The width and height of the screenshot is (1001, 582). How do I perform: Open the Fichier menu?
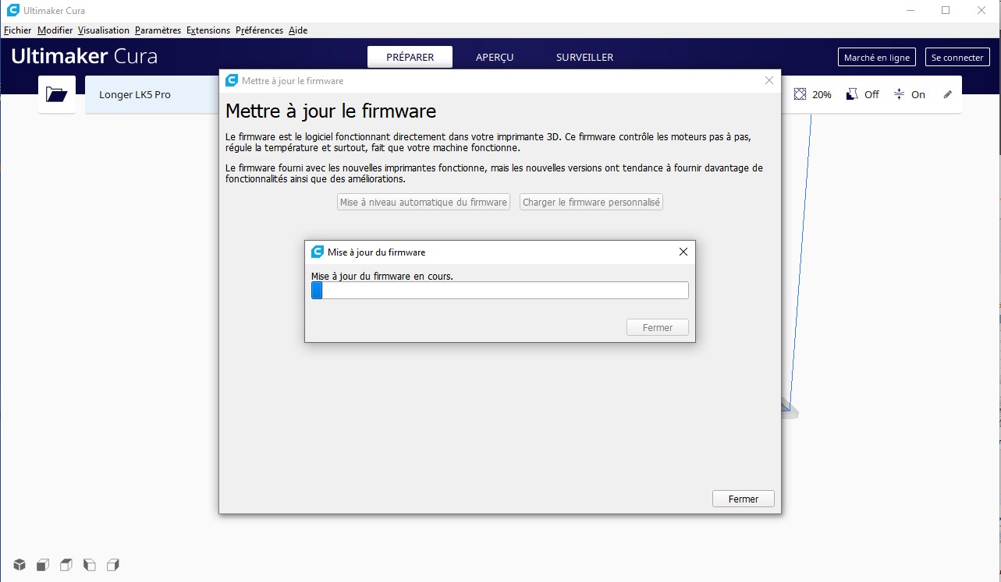coord(18,30)
